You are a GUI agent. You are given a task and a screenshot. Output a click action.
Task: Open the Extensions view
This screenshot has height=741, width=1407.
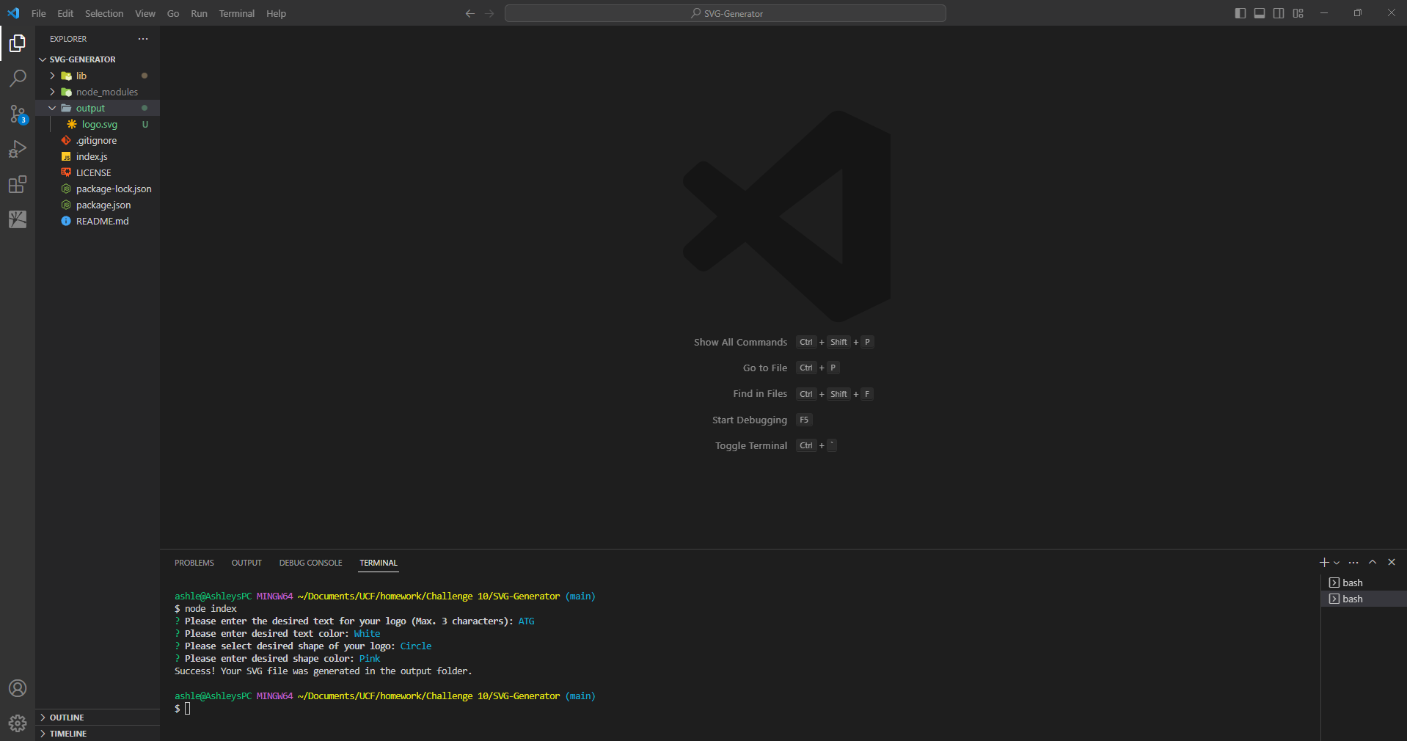(18, 184)
